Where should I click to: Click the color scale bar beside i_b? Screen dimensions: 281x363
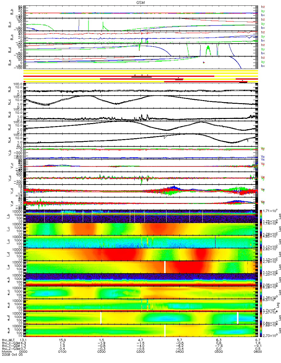(x=261, y=216)
